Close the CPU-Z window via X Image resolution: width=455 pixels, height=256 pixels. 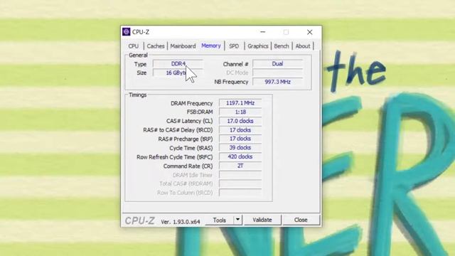click(310, 32)
